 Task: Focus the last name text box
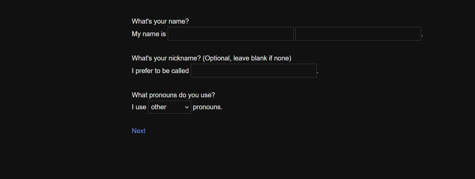pyautogui.click(x=358, y=34)
